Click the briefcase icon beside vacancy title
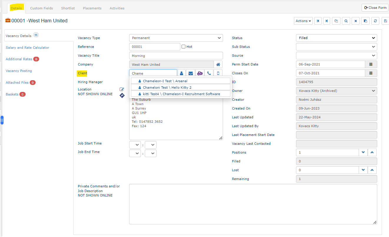This screenshot has width=389, height=237. 8,21
